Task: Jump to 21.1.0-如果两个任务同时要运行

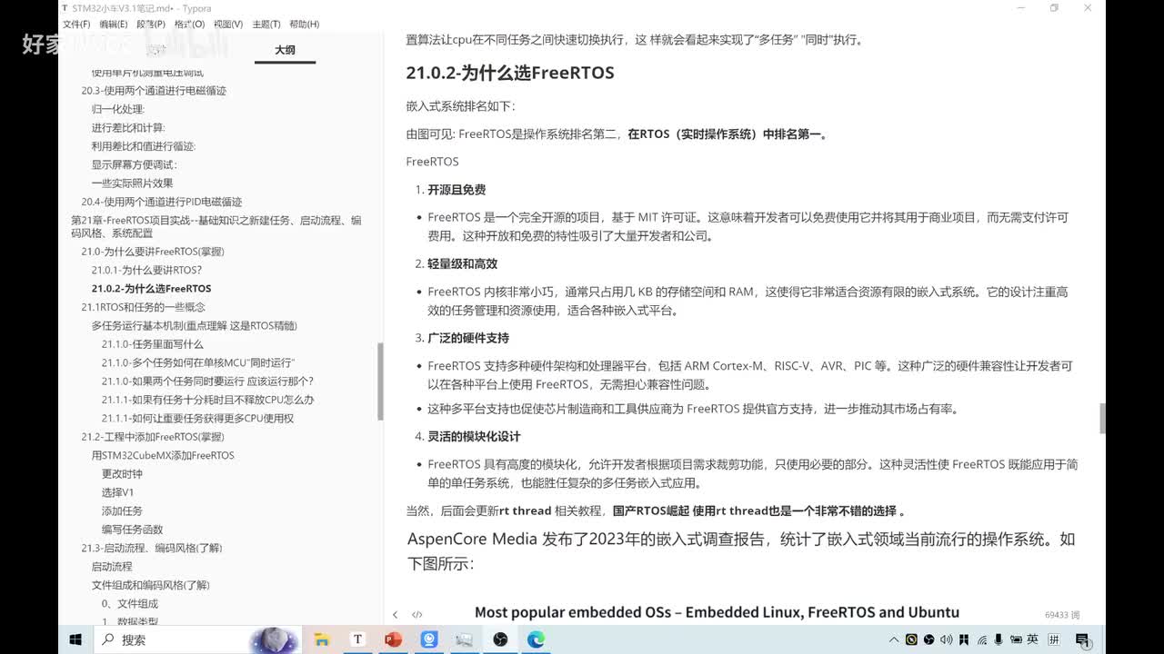Action: pos(207,381)
